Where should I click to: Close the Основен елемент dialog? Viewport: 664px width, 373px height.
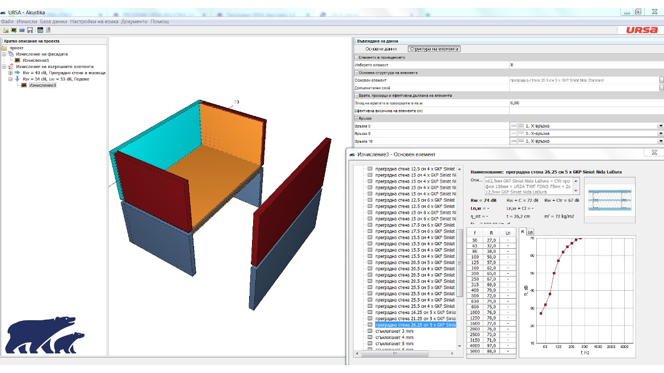click(x=654, y=152)
